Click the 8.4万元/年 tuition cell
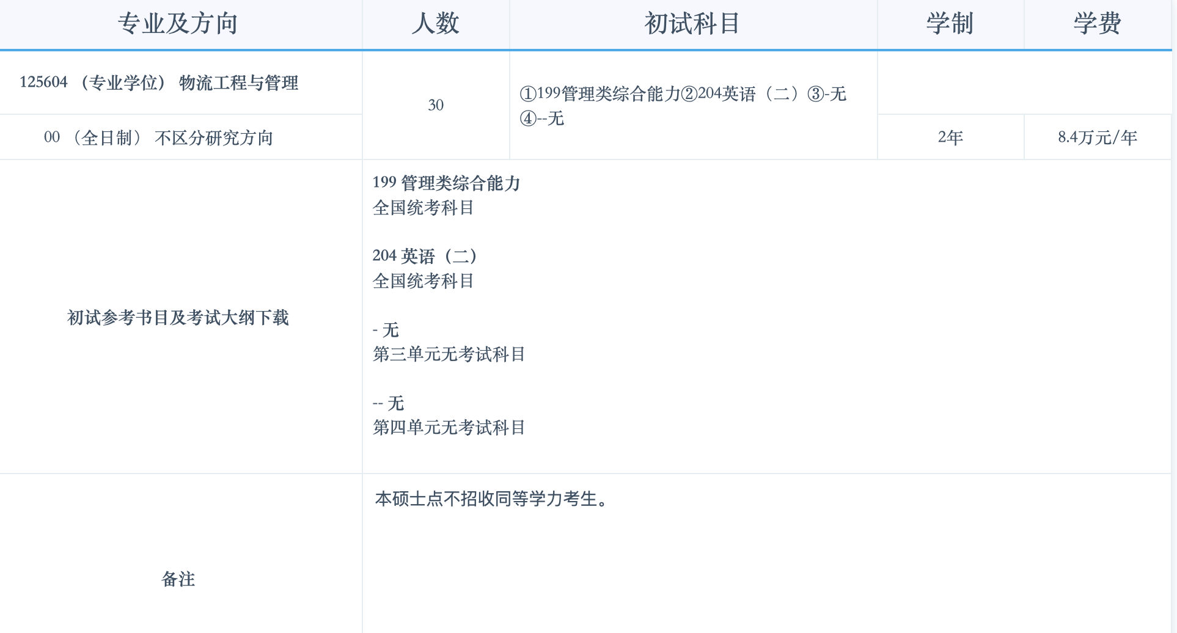 click(x=1097, y=137)
